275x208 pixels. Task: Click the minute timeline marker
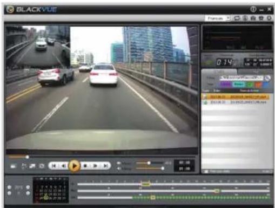click(x=217, y=191)
